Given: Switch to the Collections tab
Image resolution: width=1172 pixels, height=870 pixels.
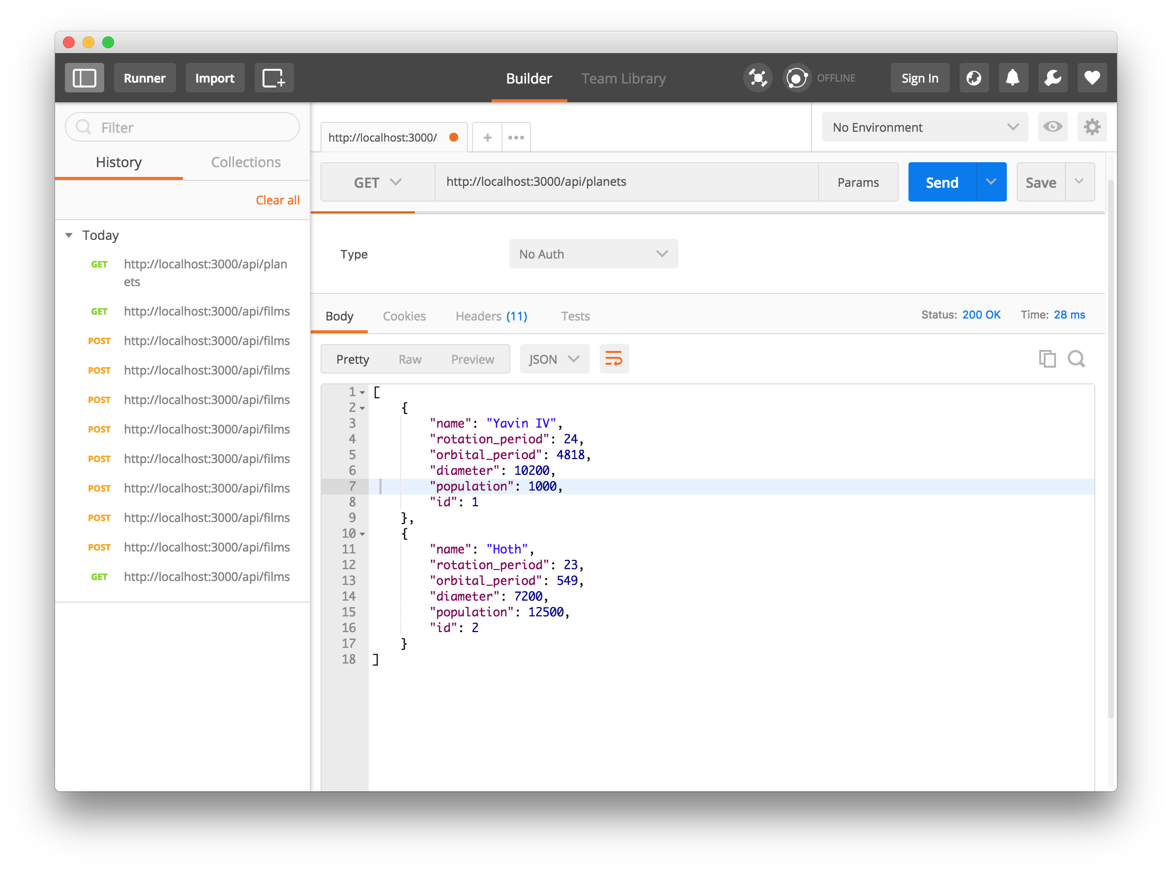Looking at the screenshot, I should coord(245,162).
